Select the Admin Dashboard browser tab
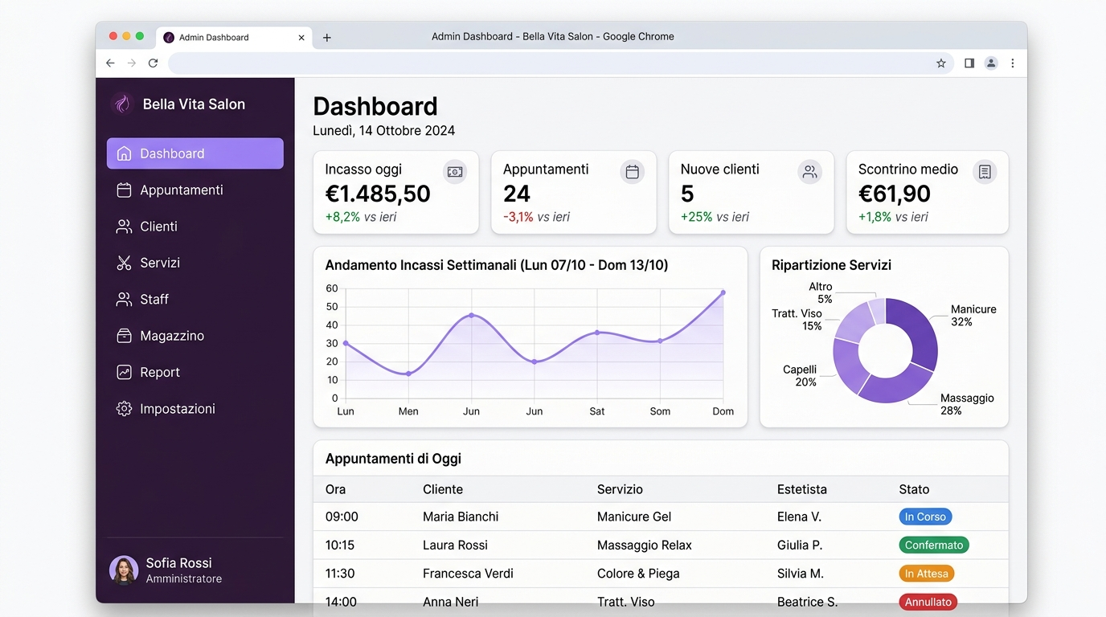The height and width of the screenshot is (617, 1106). [234, 38]
